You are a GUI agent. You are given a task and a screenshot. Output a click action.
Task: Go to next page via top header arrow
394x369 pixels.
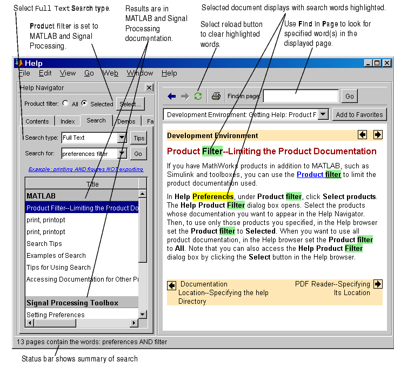tap(378, 135)
